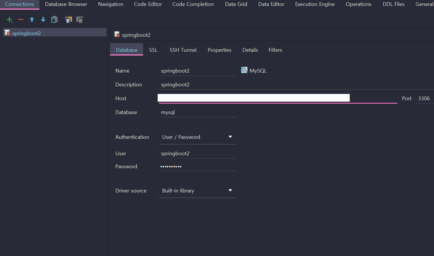This screenshot has width=434, height=256.
Task: Add a new connection with plus icon
Action: pyautogui.click(x=10, y=20)
